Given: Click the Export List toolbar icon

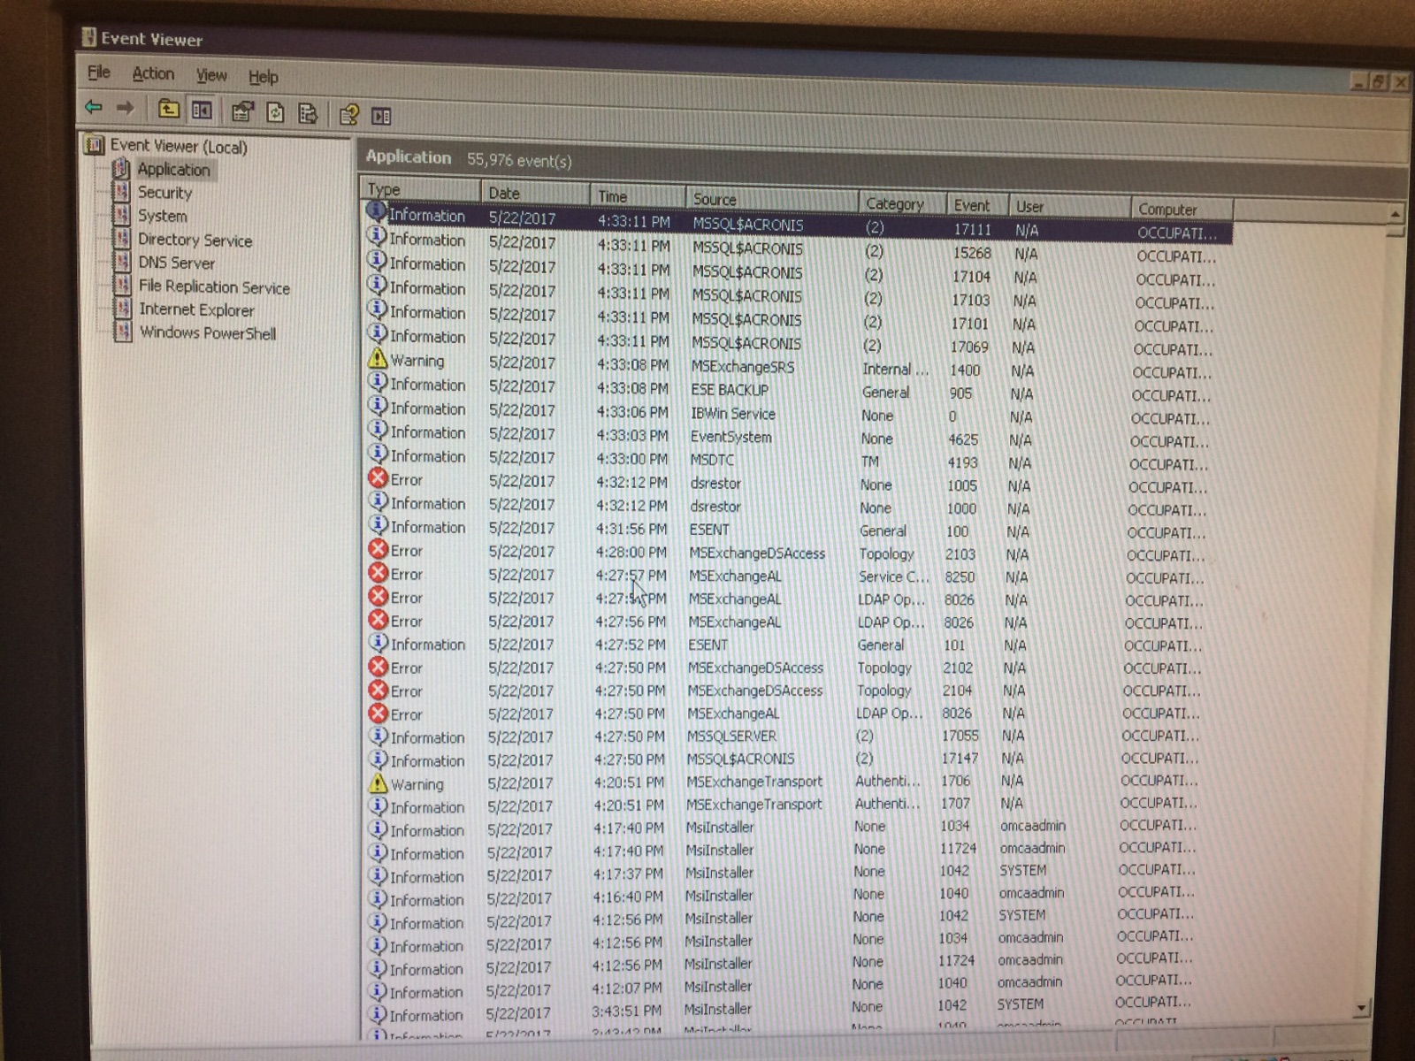Looking at the screenshot, I should coord(307,113).
